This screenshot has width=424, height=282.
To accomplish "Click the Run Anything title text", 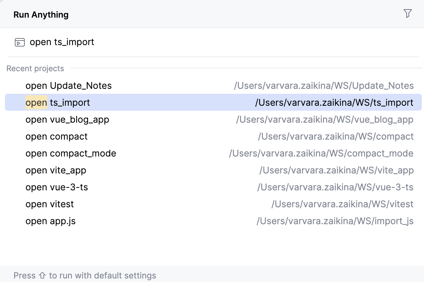I will 41,14.
